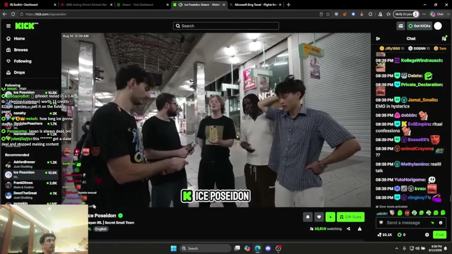Go to the Kick logo homepage

tap(26, 26)
